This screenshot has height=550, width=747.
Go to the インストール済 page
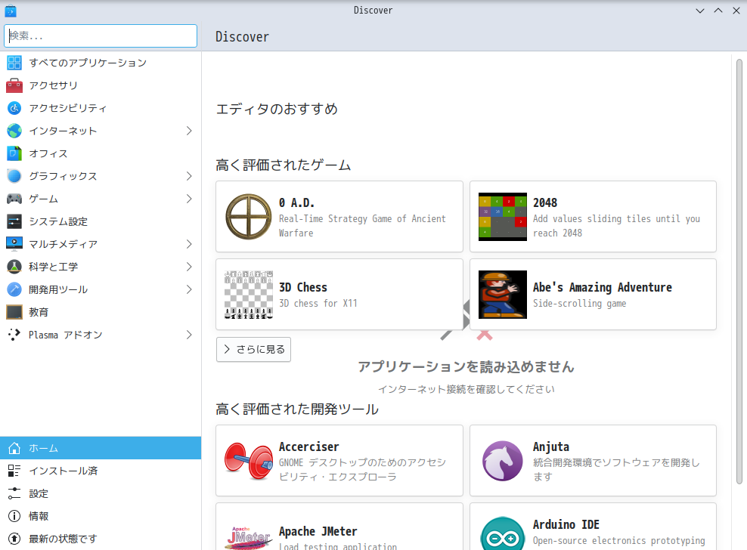coord(101,471)
